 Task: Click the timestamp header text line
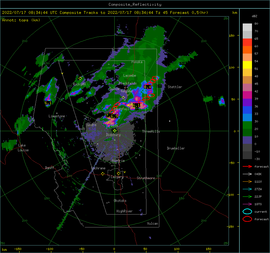tap(105, 13)
